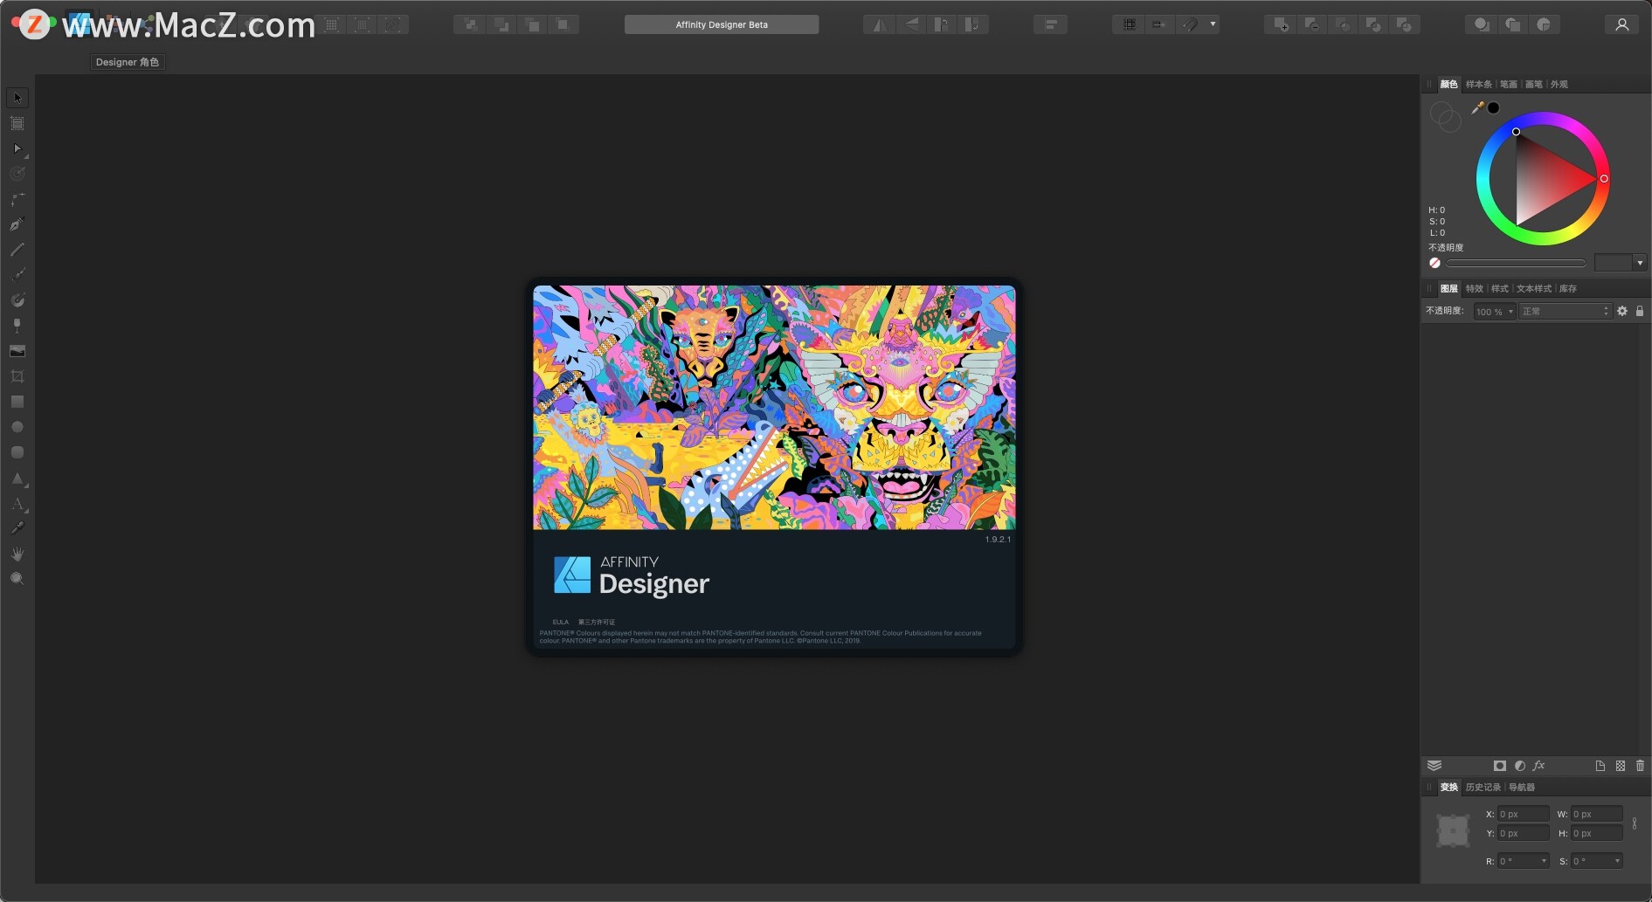This screenshot has height=902, width=1652.
Task: Click the Layer Effects fx icon
Action: [x=1539, y=766]
